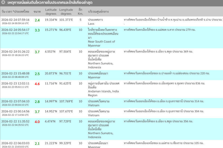Click latitude 11.716°N in Andaman row
The width and height of the screenshot is (223, 148).
51,84
